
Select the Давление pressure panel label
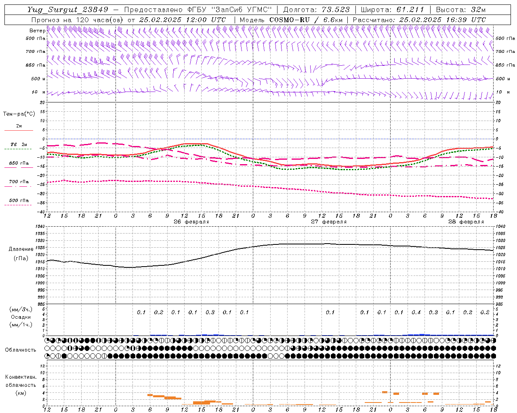(x=21, y=249)
